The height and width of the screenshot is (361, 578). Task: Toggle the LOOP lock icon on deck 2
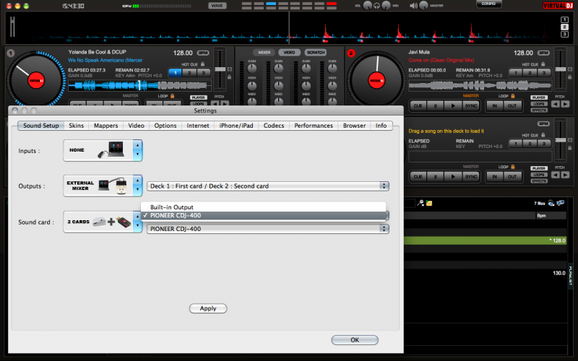(513, 96)
